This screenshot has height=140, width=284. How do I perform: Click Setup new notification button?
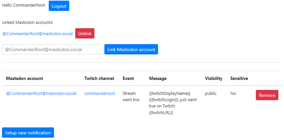pos(28,133)
